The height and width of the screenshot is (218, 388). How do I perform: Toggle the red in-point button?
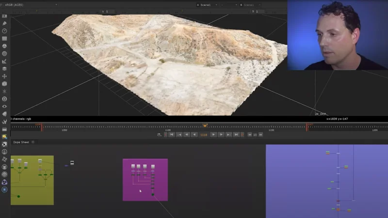click(165, 135)
